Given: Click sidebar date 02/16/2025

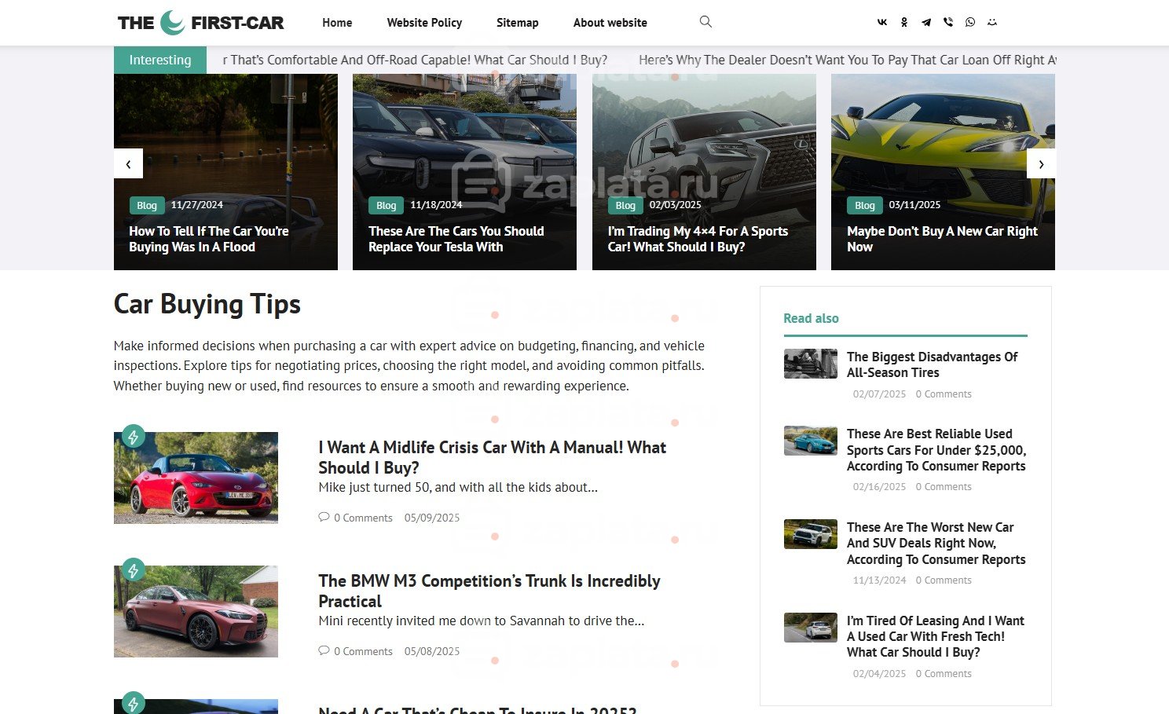Looking at the screenshot, I should pos(879,487).
